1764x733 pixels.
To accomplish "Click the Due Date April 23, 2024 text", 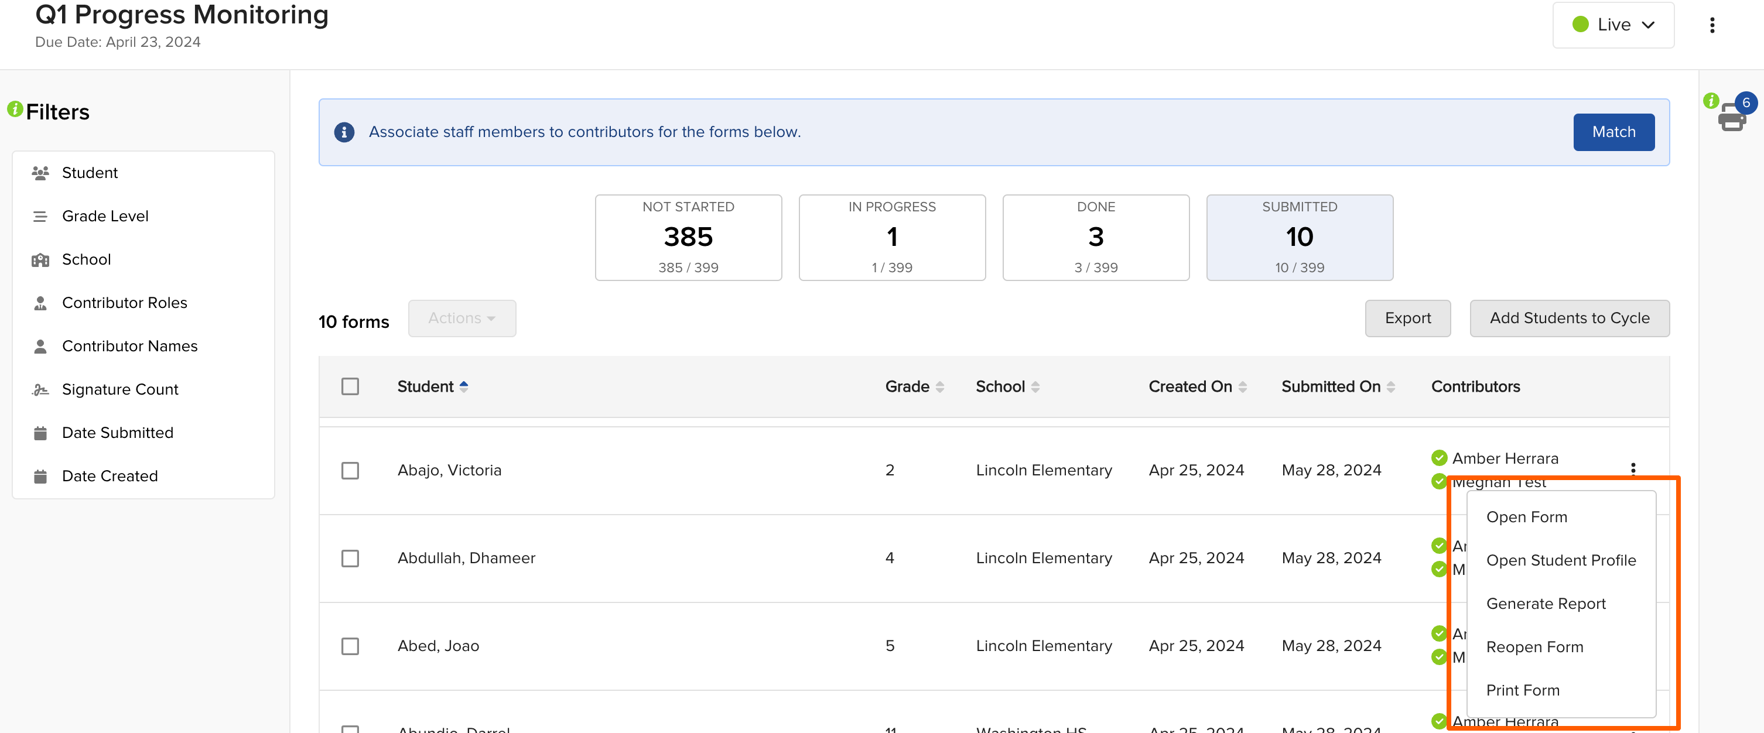I will pyautogui.click(x=118, y=42).
